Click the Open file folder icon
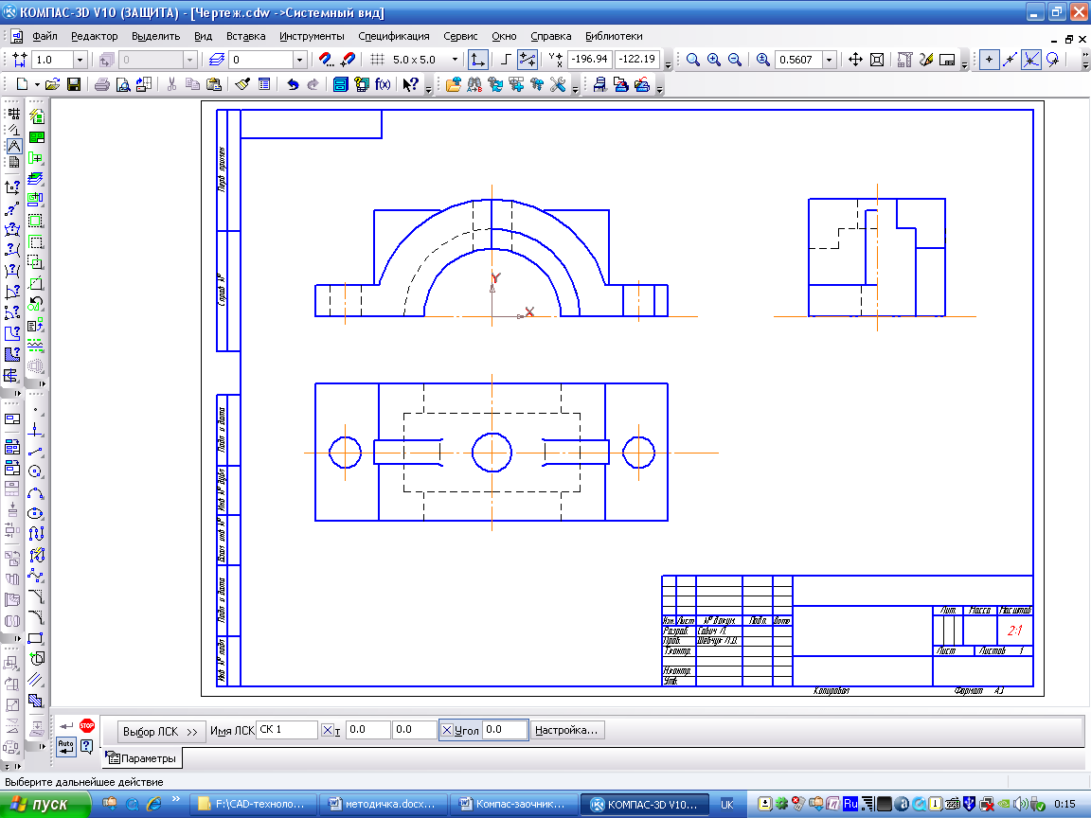The width and height of the screenshot is (1091, 818). click(53, 84)
